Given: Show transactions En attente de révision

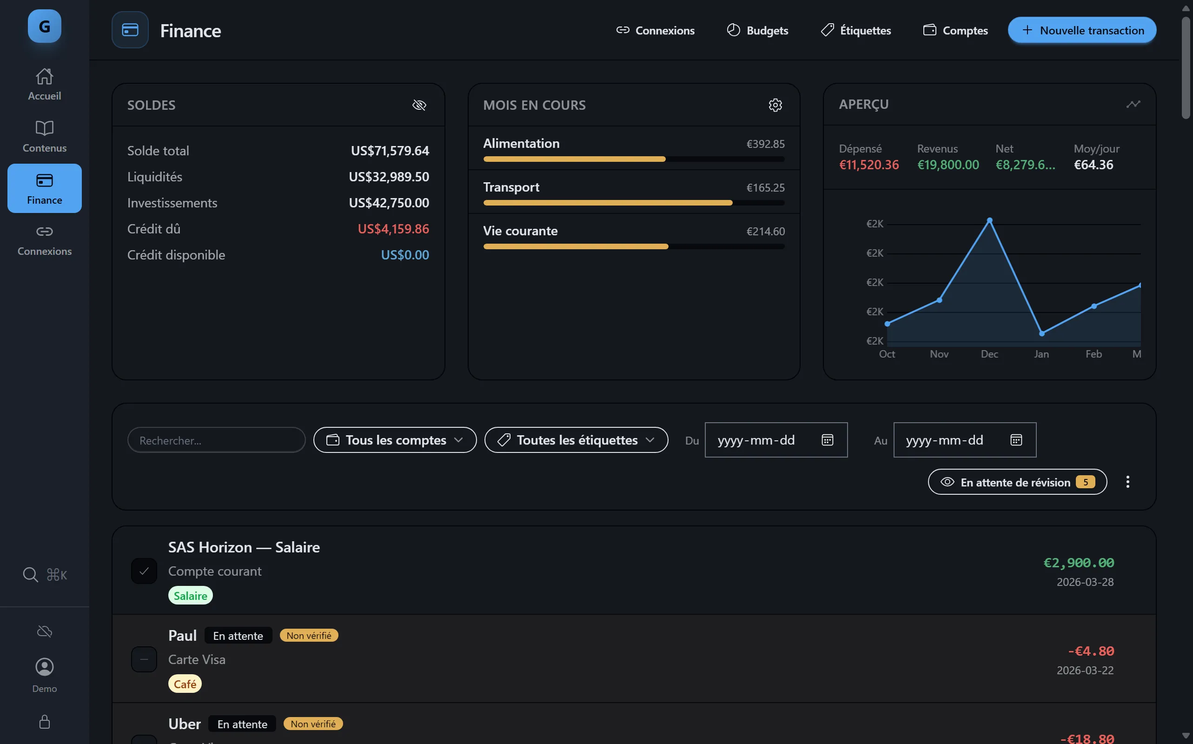Looking at the screenshot, I should click(x=1016, y=482).
